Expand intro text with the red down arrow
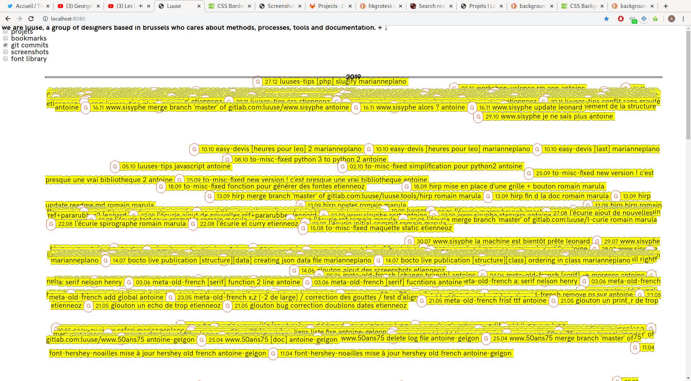This screenshot has width=691, height=381. pyautogui.click(x=386, y=28)
